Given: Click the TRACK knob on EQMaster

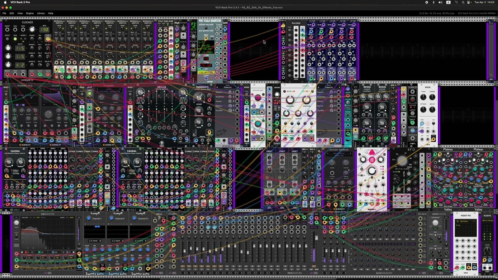Looking at the screenshot, I should coord(16,223).
